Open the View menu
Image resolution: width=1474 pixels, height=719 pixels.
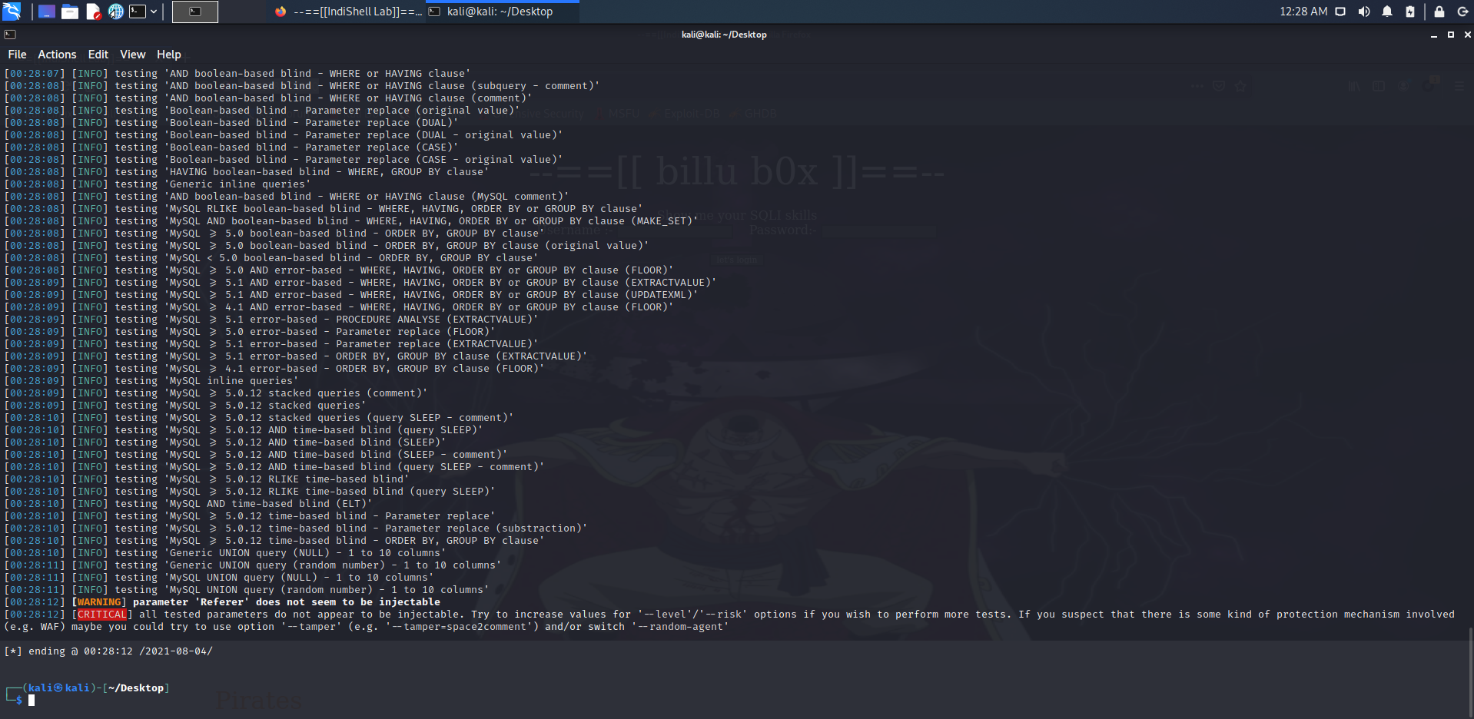[132, 55]
